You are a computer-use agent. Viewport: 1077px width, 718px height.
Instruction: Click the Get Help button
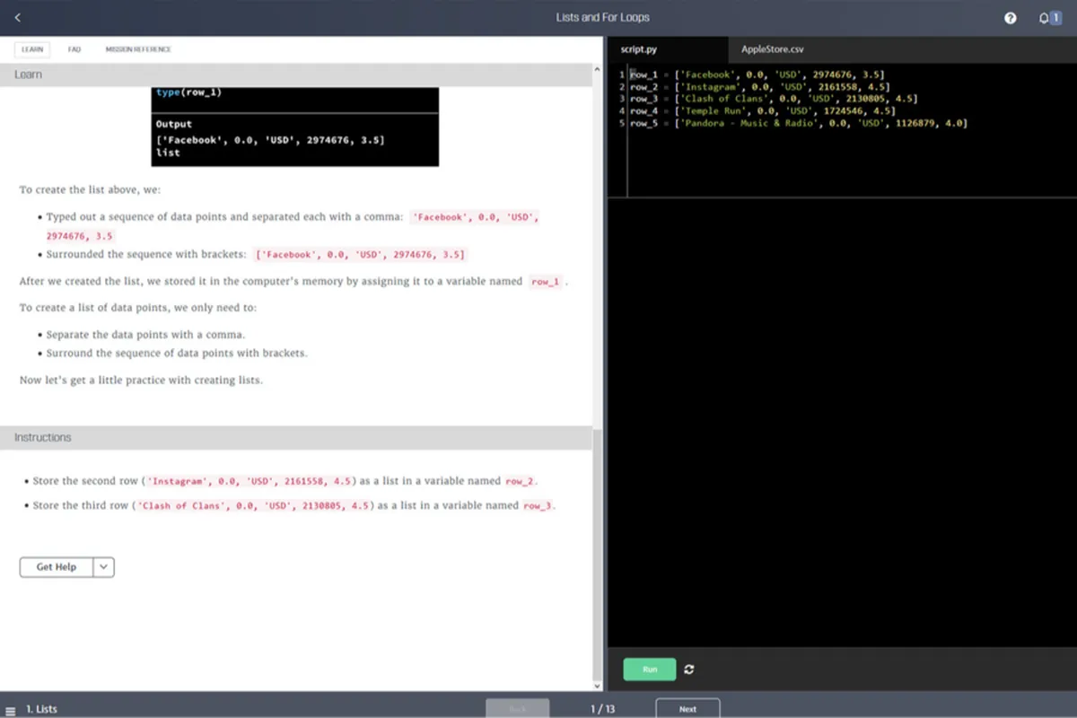(56, 567)
